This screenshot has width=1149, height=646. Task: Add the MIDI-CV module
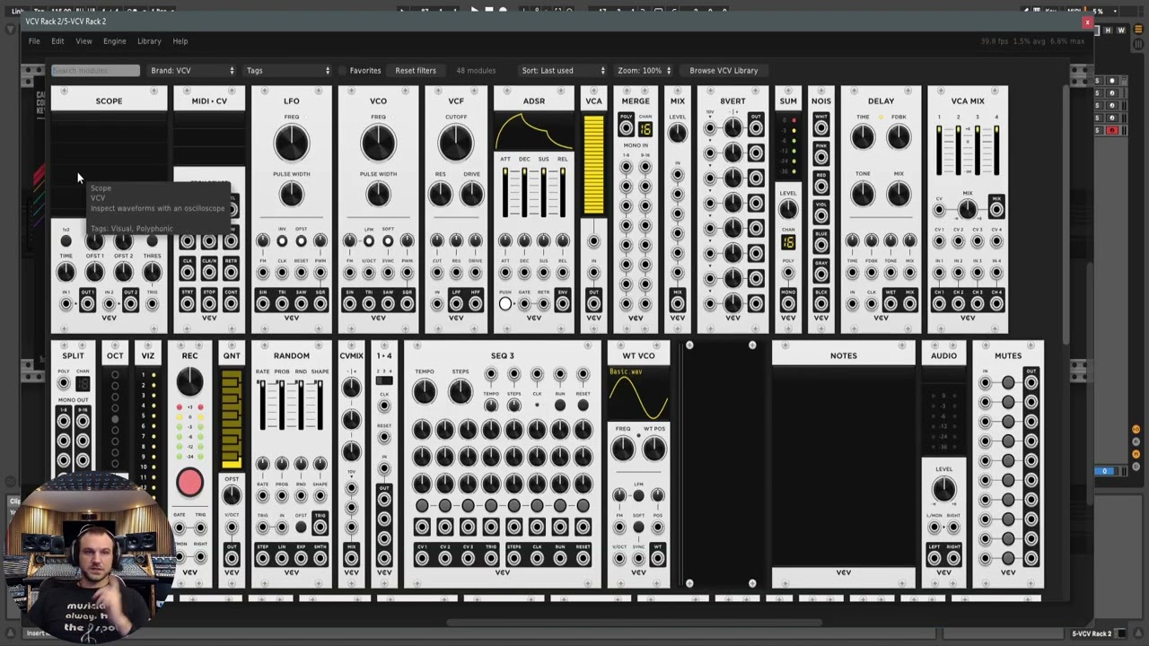pyautogui.click(x=209, y=210)
